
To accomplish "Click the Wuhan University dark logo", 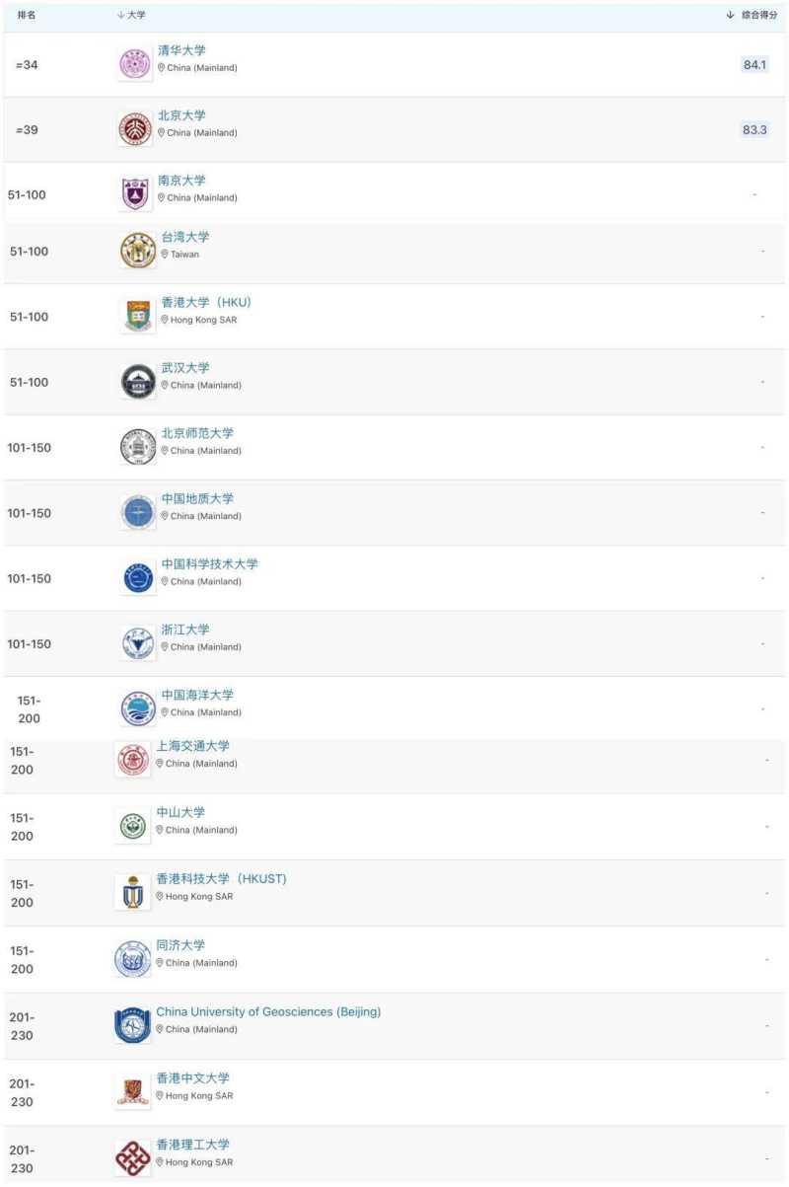I will 138,382.
